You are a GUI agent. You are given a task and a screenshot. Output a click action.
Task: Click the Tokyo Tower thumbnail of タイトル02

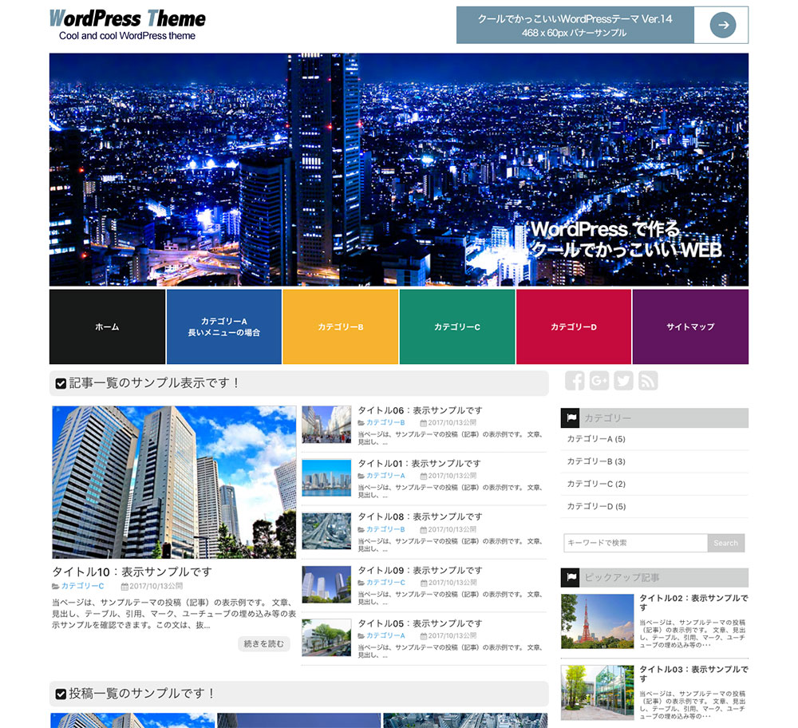click(598, 621)
